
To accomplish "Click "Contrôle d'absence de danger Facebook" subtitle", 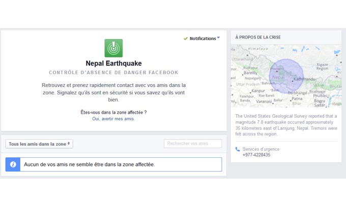I will (x=113, y=73).
